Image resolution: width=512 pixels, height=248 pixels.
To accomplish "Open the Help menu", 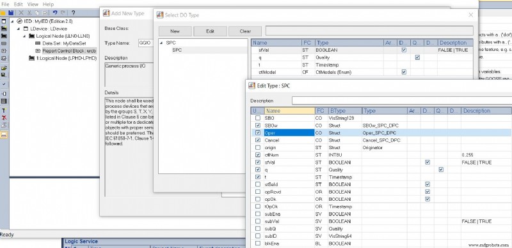I will pos(48,4).
